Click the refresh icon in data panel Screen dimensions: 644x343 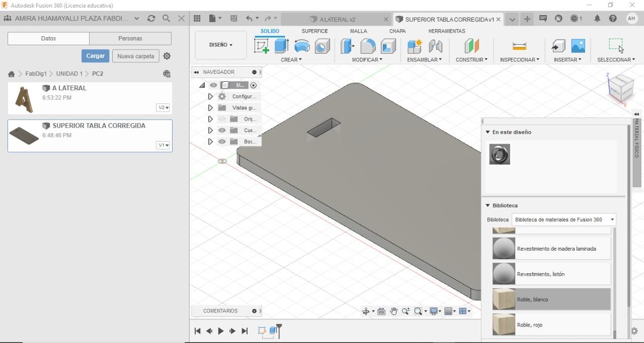(151, 18)
